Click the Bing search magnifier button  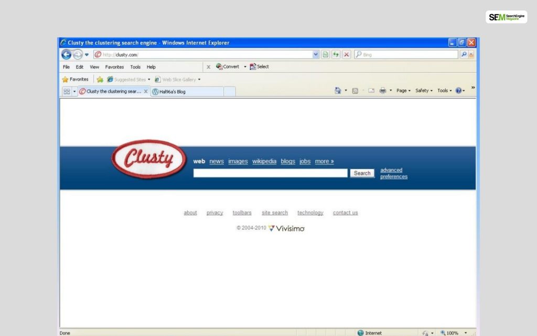464,54
